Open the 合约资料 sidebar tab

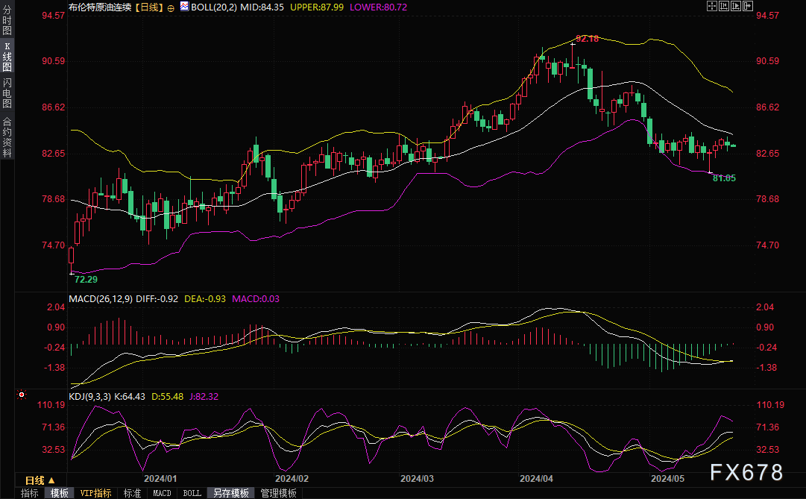pyautogui.click(x=7, y=137)
